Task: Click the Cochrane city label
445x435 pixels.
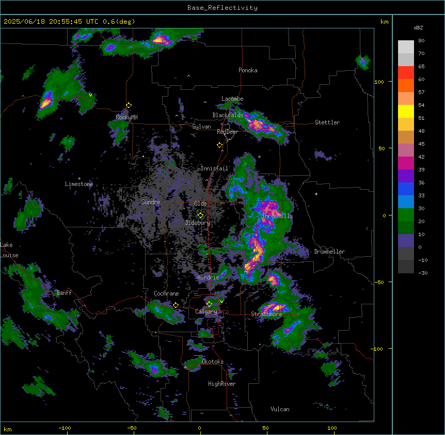Action: 166,293
